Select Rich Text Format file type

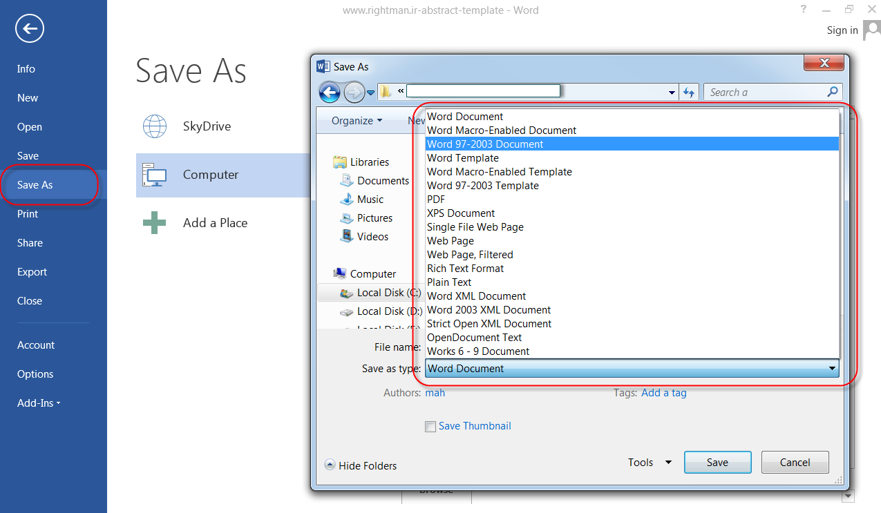[465, 269]
